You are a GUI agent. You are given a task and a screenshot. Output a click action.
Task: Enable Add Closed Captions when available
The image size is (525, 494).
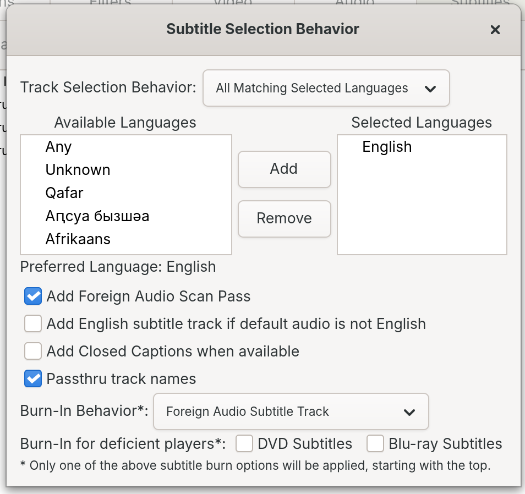(32, 351)
